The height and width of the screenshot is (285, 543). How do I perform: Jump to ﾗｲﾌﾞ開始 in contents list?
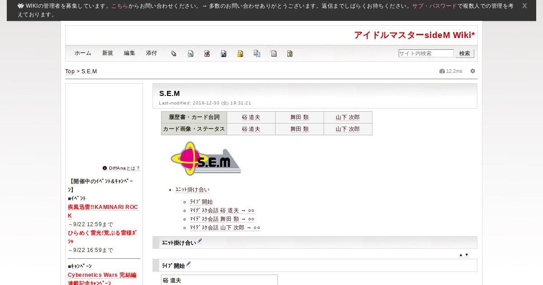[201, 202]
